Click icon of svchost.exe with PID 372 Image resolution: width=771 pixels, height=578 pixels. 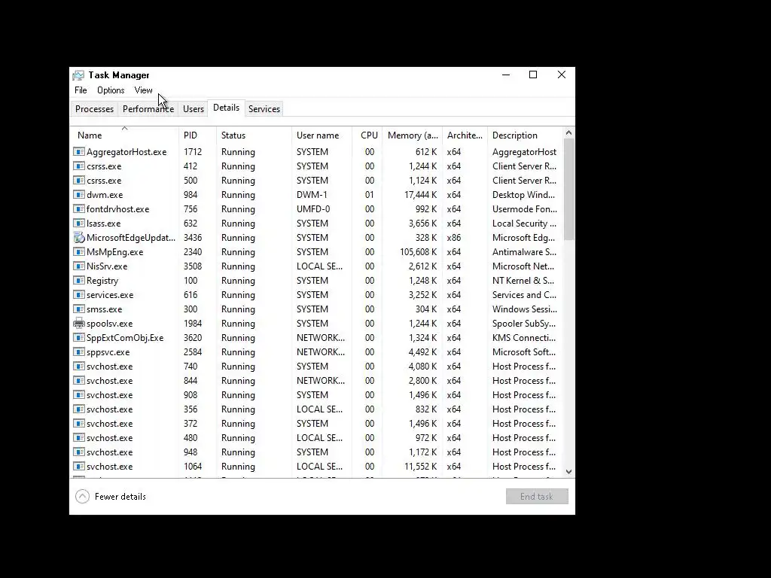click(78, 423)
